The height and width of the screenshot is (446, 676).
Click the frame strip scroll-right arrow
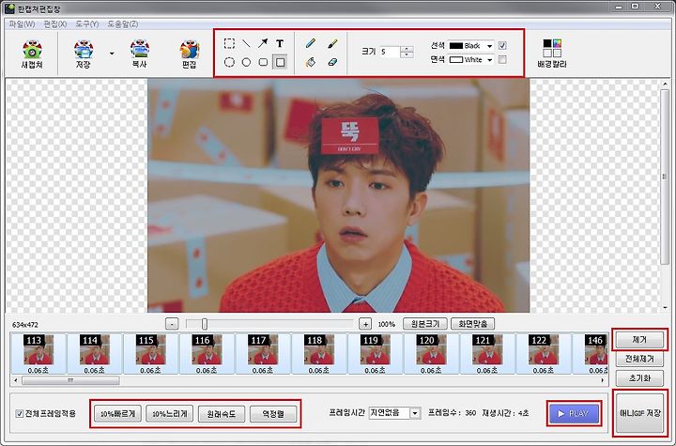(x=602, y=380)
